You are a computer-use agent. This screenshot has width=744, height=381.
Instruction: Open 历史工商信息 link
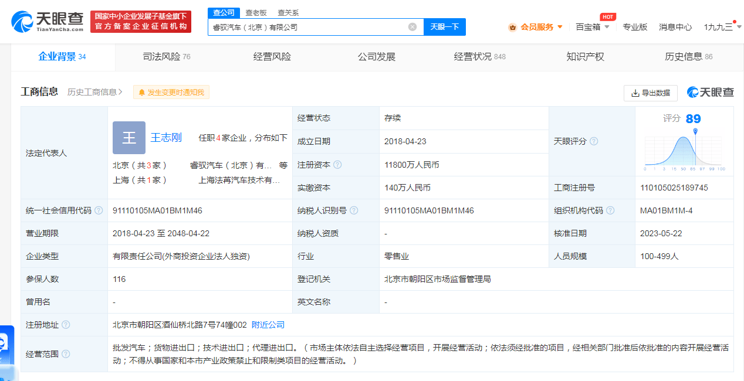coord(95,92)
